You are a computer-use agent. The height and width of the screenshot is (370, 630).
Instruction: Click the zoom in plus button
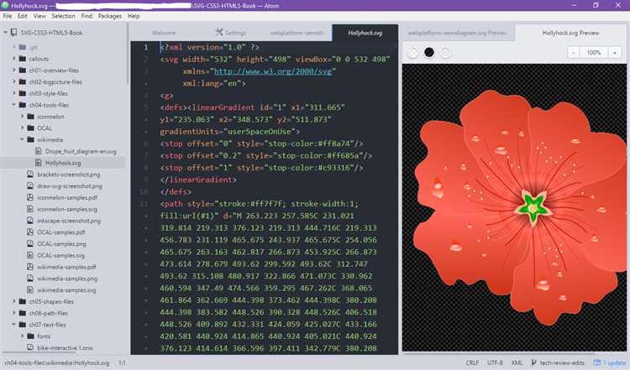[614, 53]
